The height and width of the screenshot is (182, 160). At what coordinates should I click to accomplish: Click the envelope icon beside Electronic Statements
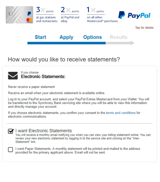coord(13,76)
